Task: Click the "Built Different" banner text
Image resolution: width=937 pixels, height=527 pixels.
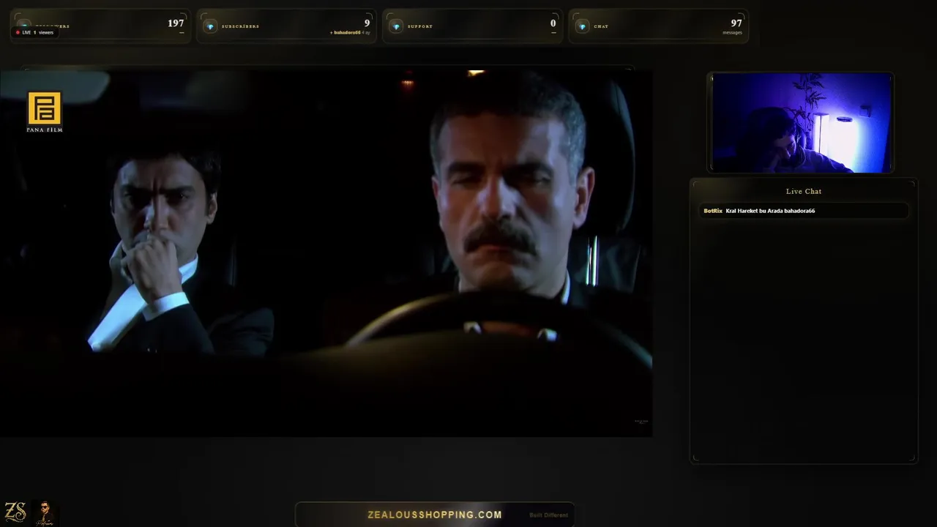Action: 549,515
